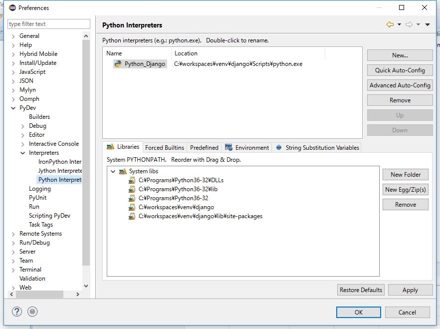Viewport: 440px width, 329px height.
Task: Click the forward navigation arrow icon
Action: coord(409,24)
